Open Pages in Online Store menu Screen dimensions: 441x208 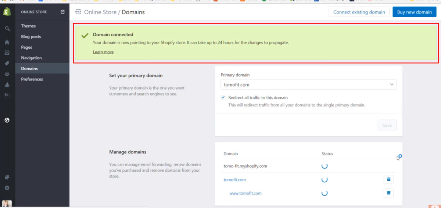click(x=26, y=47)
